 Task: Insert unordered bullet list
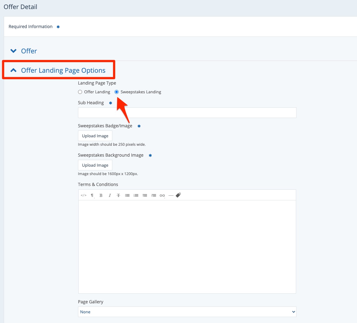tap(127, 195)
